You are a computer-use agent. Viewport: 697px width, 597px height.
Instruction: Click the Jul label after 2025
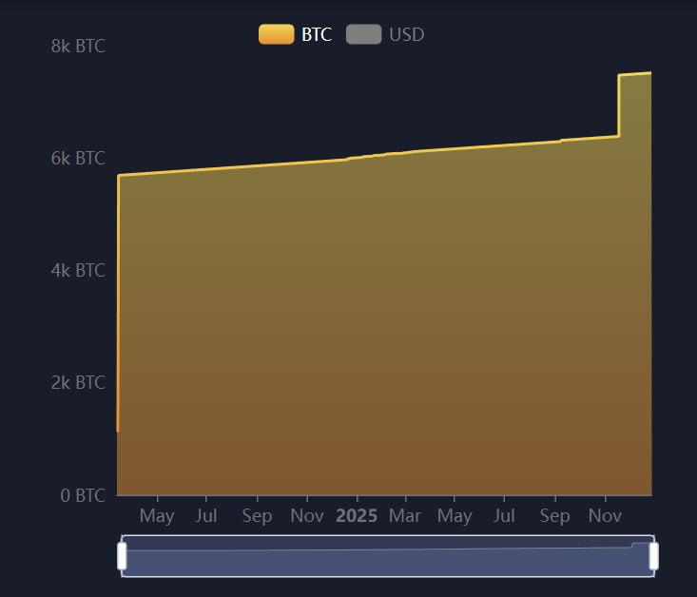coord(505,516)
